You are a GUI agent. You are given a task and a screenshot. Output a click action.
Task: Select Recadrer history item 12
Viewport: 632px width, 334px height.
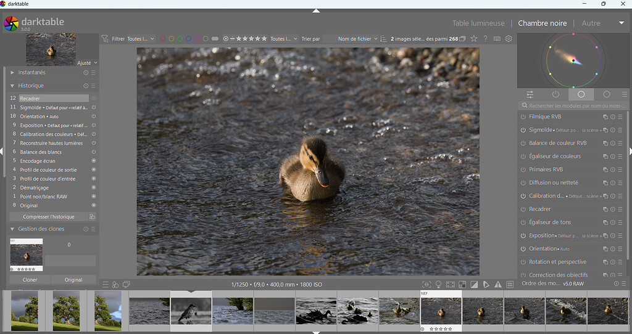[53, 99]
